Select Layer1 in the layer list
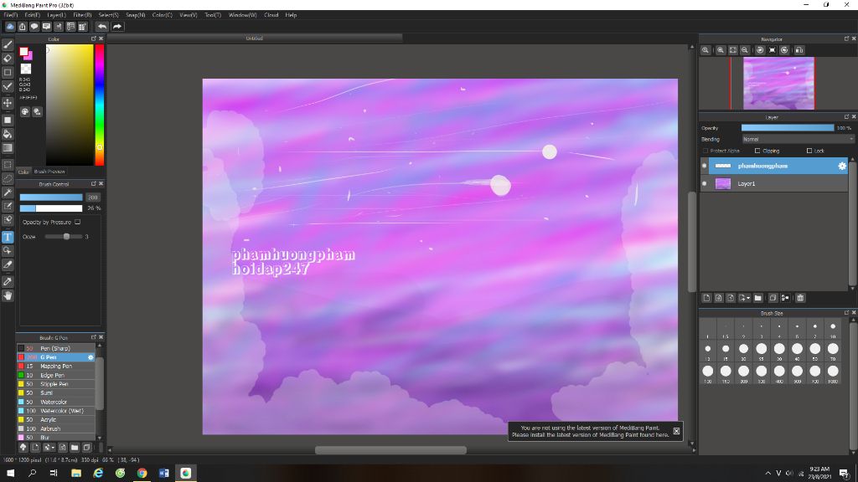This screenshot has height=482, width=858. [x=773, y=183]
